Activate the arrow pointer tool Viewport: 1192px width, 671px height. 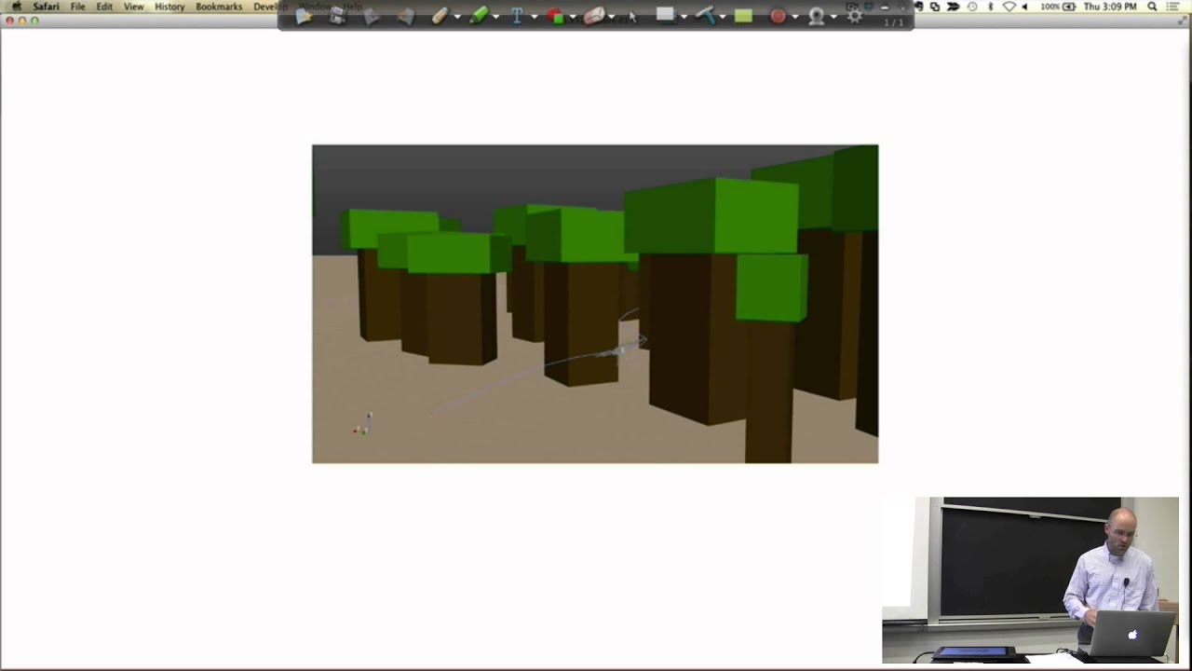pyautogui.click(x=633, y=16)
